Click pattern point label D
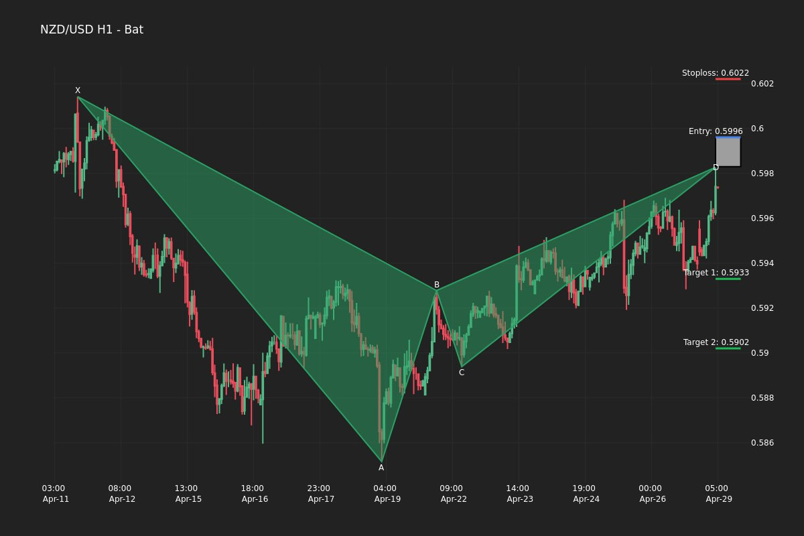 (716, 167)
